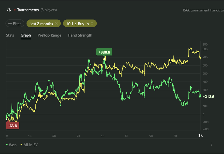This screenshot has height=154, width=224.
Task: Toggle the All-in EV line in legend
Action: [29, 145]
